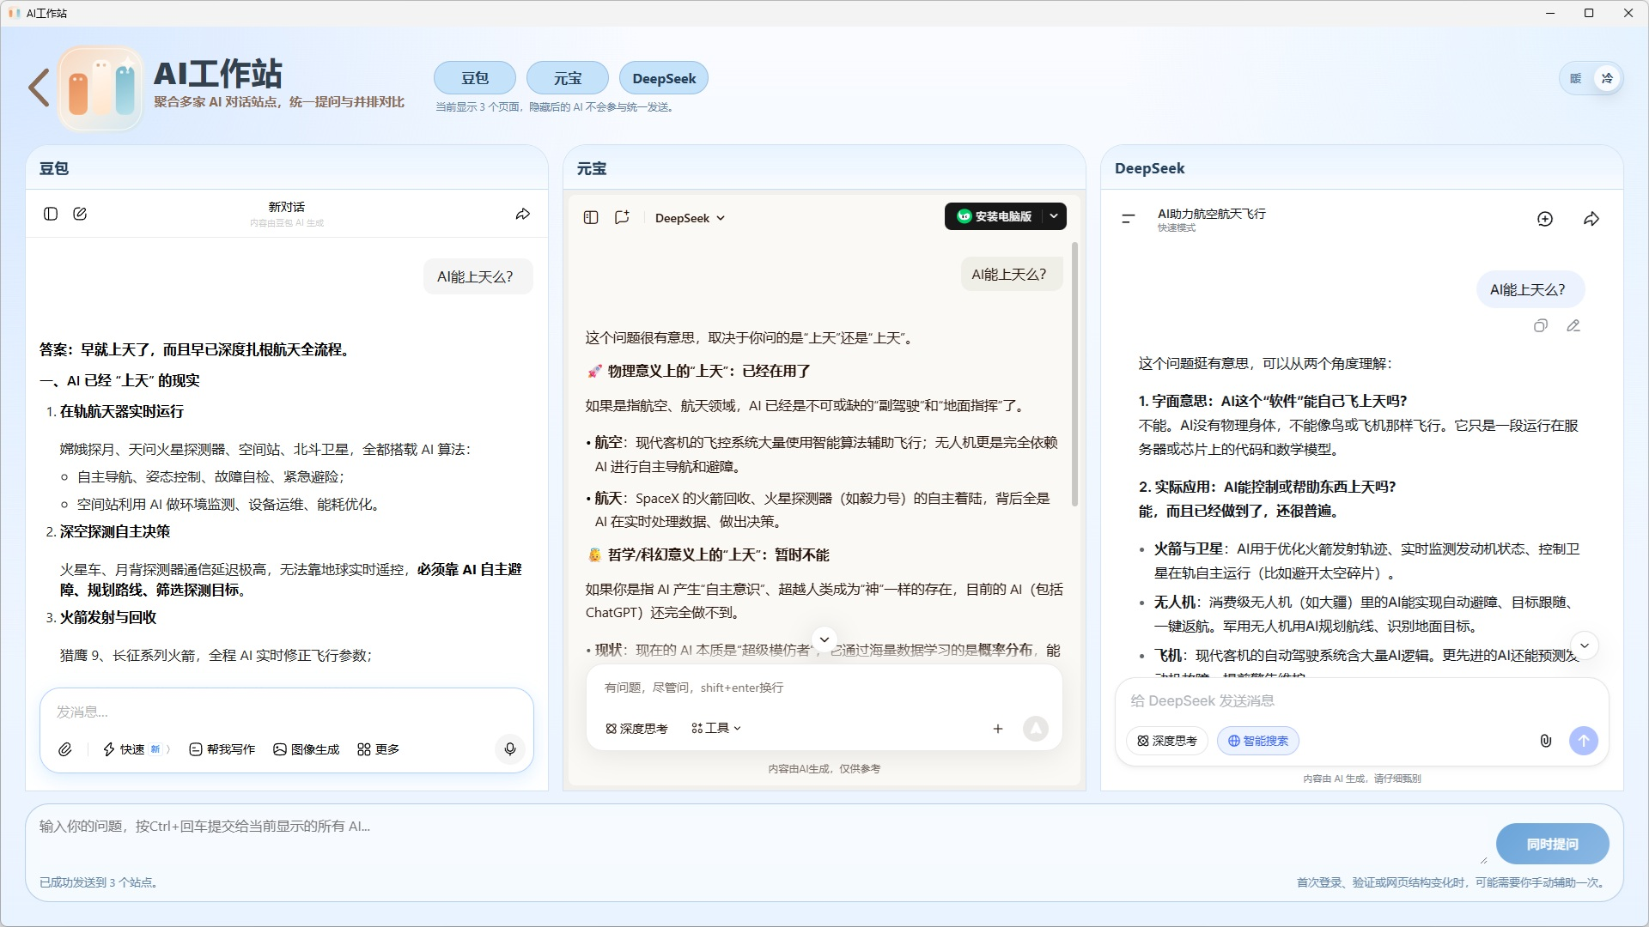Open the Yuanbao DeepSeek model dropdown
This screenshot has height=927, width=1649.
click(x=690, y=218)
